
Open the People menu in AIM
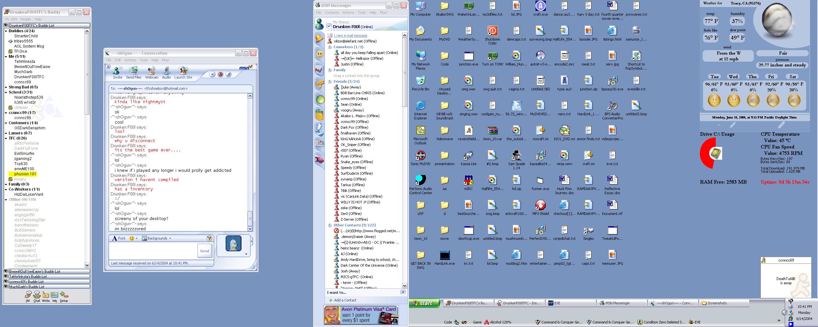(x=26, y=19)
